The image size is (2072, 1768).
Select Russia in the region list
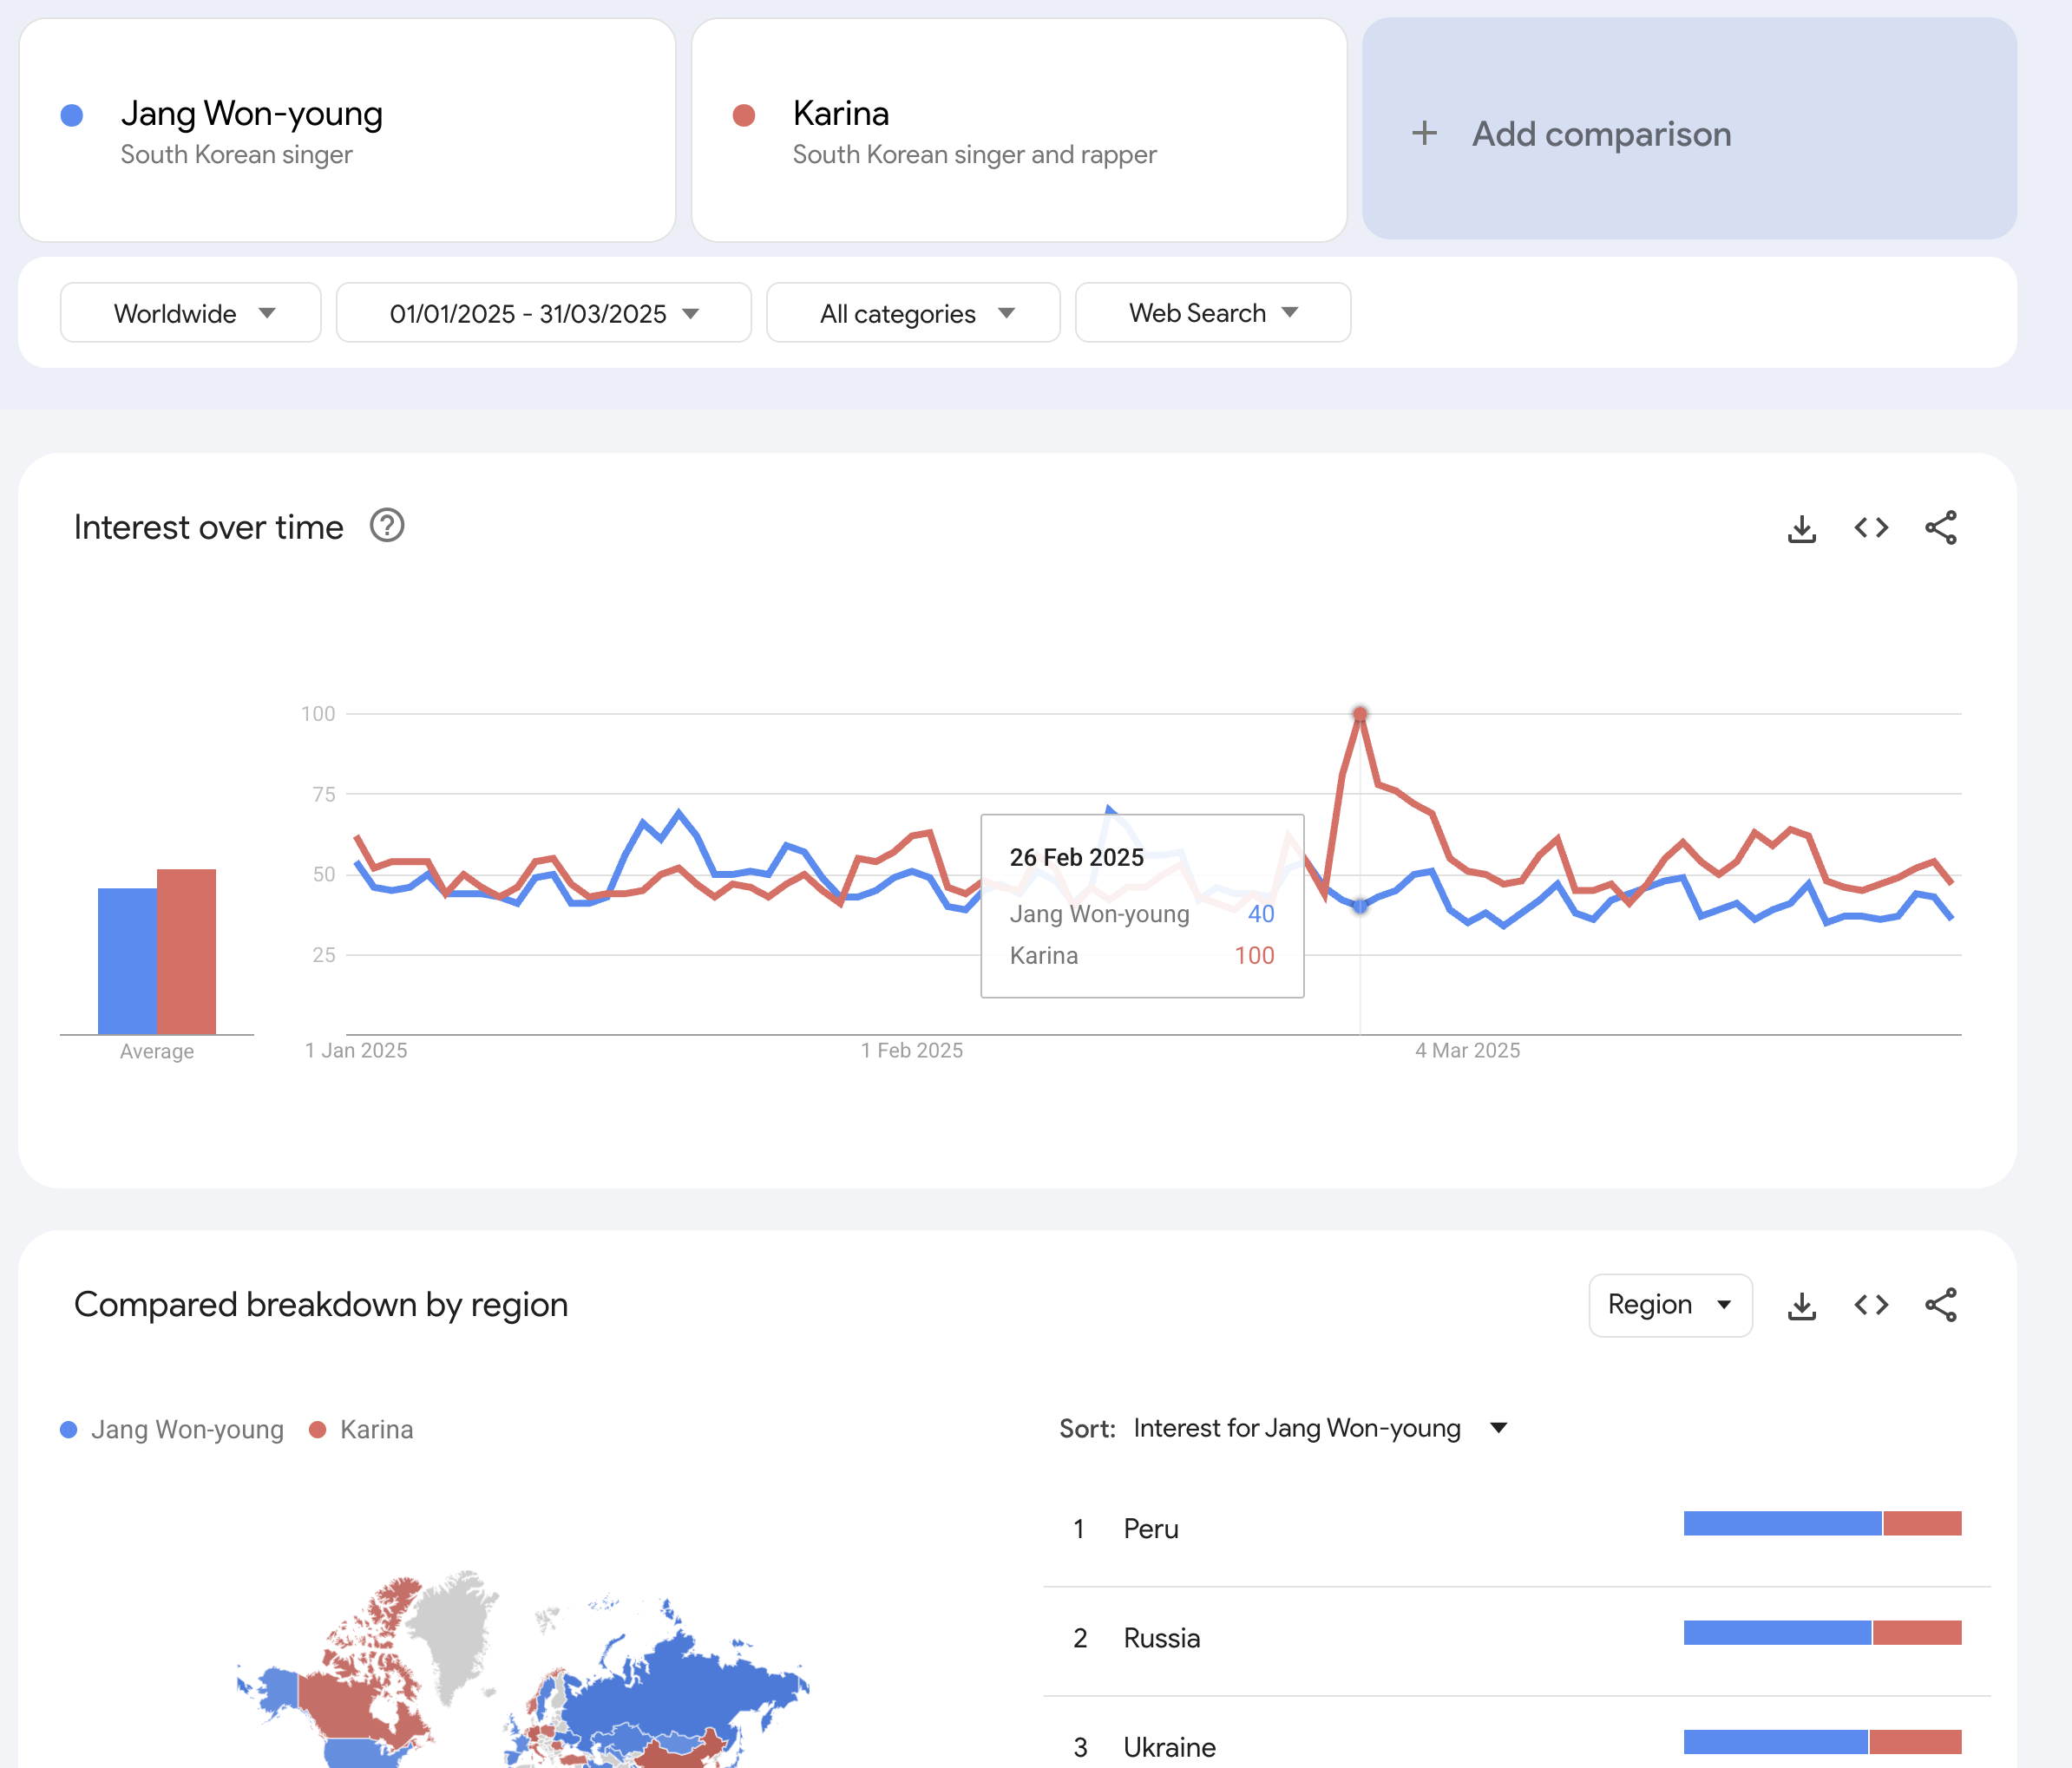click(x=1161, y=1638)
